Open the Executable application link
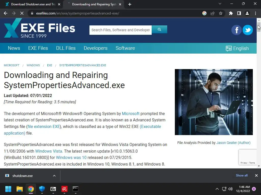The image size is (261, 195). [150, 126]
